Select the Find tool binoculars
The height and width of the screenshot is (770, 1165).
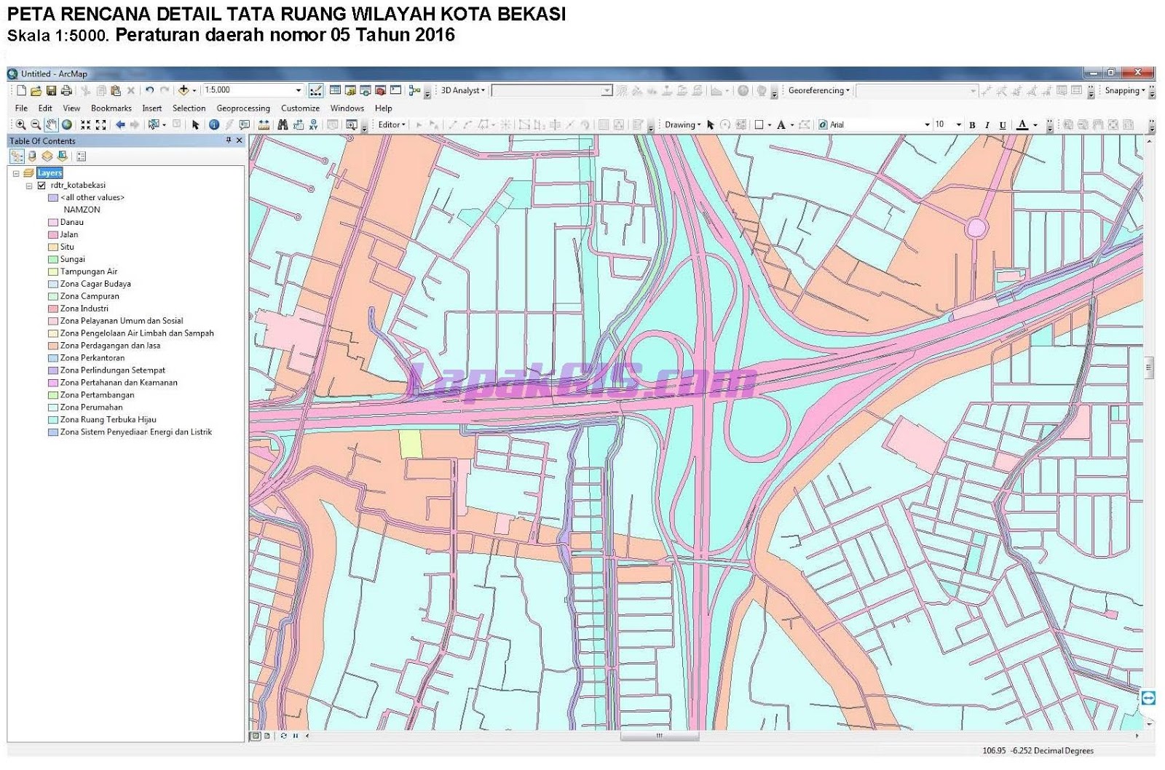[282, 124]
